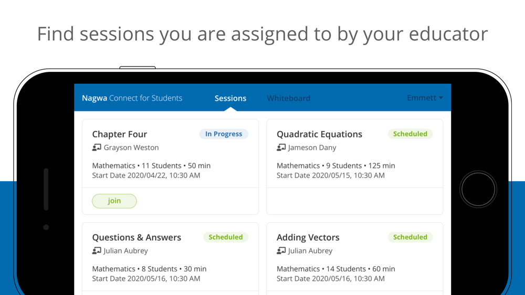Click educator icon in Adding Vectors card
This screenshot has height=295, width=525.
281,250
